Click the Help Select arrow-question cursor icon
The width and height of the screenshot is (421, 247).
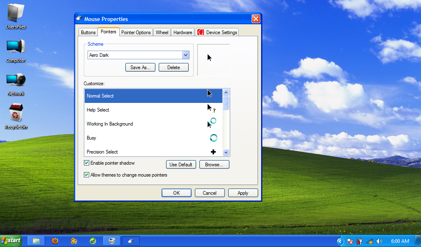pos(211,108)
